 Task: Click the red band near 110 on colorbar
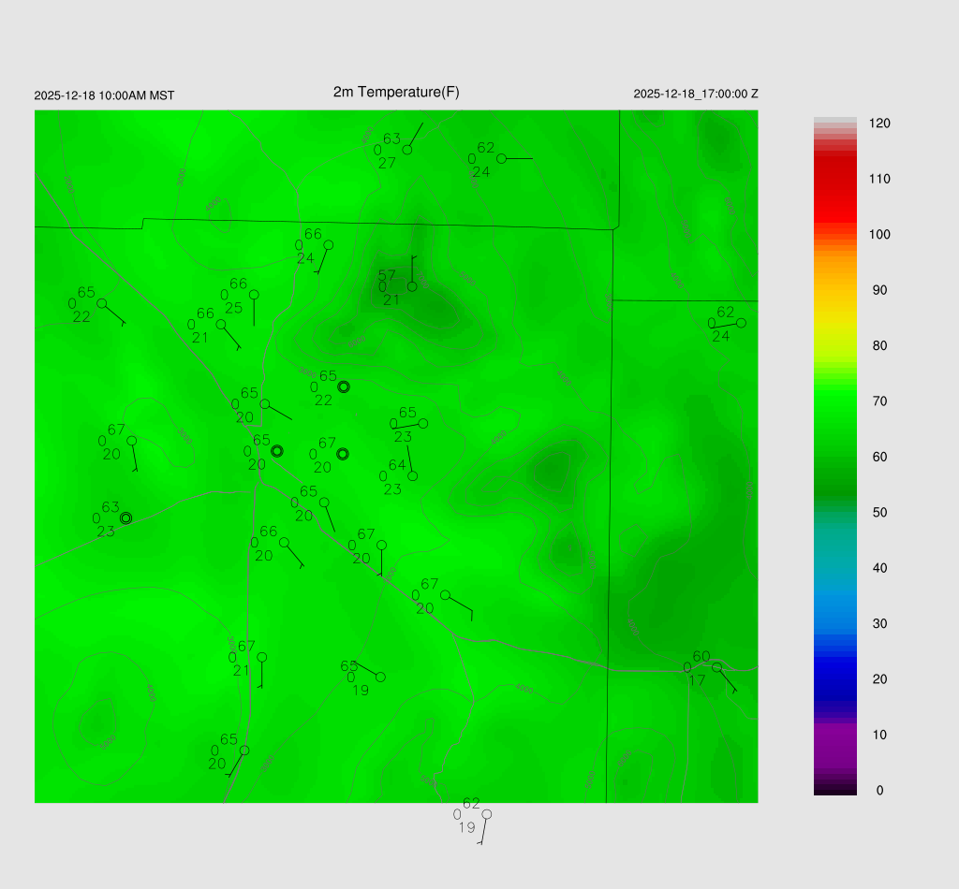(834, 179)
